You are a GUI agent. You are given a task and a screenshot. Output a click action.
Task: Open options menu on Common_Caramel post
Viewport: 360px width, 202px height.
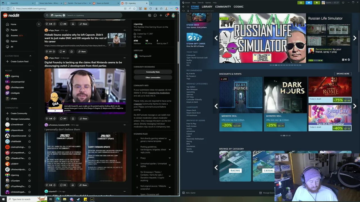124,125
